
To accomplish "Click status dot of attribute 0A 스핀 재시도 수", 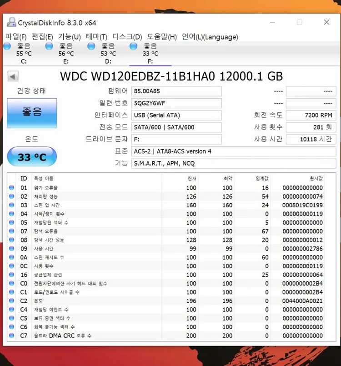I will point(11,257).
